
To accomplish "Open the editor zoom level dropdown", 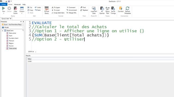I will 33,51.
